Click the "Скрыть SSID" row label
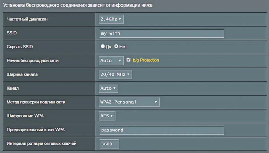 coord(20,47)
